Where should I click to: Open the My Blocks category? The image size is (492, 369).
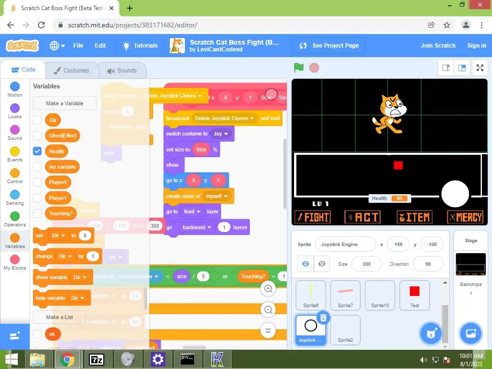pos(15,263)
